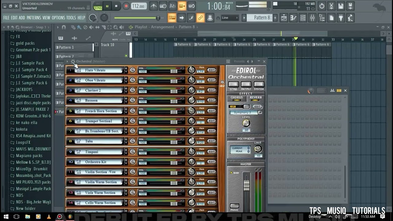
Task: Click the magnifier on Clarinet 2 row
Action: (x=133, y=90)
